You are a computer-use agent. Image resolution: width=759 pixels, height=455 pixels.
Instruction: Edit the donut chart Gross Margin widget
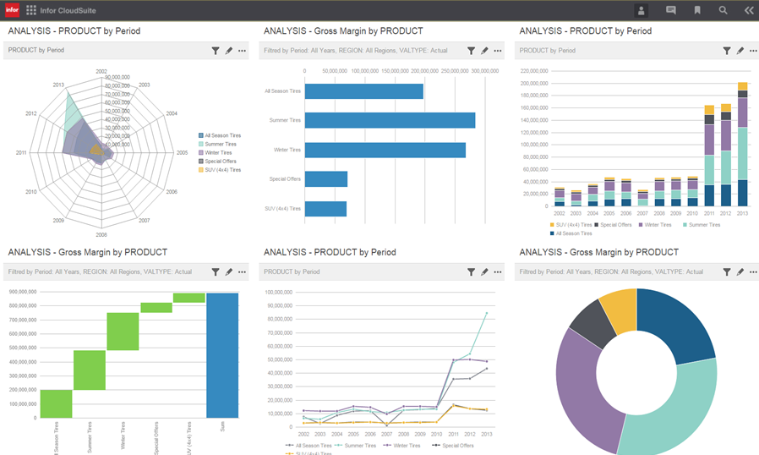[740, 271]
